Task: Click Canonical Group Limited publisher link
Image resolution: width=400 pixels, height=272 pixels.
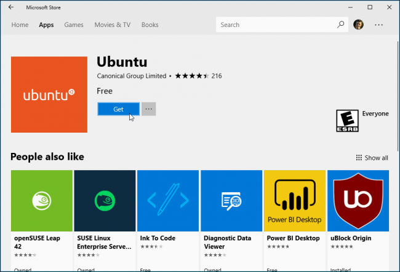Action: (x=132, y=76)
